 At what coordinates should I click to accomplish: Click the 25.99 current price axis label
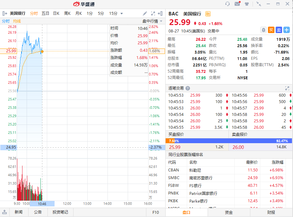coord(8,51)
